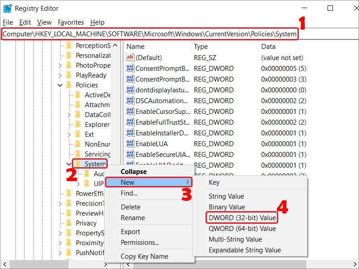Click the Explorer folder icon
The image size is (359, 269).
(78, 124)
